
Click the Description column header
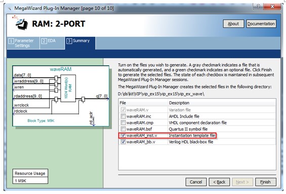tap(222, 103)
